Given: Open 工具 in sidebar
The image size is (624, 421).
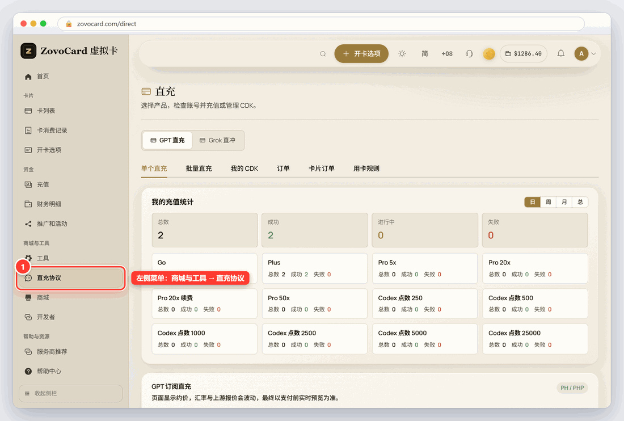Looking at the screenshot, I should click(70, 258).
